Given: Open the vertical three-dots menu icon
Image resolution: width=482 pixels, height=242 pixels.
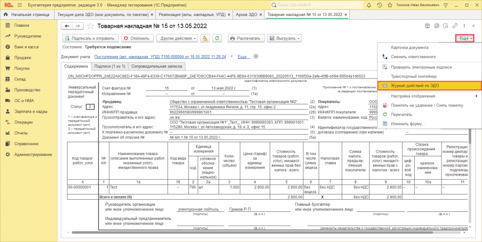Looking at the screenshot, I should [x=464, y=26].
